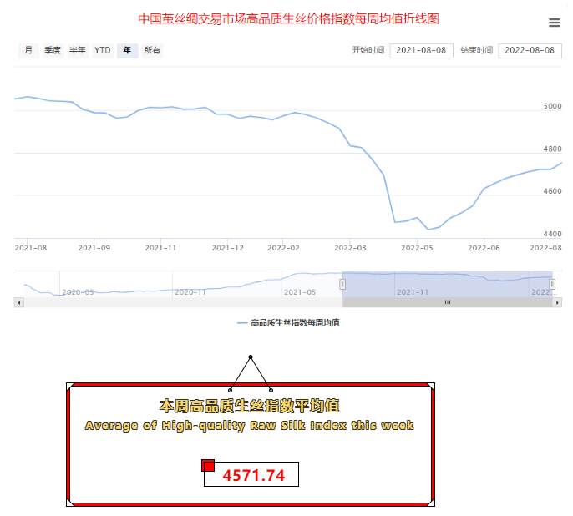
Task: Select the 年 range button
Action: [x=127, y=51]
